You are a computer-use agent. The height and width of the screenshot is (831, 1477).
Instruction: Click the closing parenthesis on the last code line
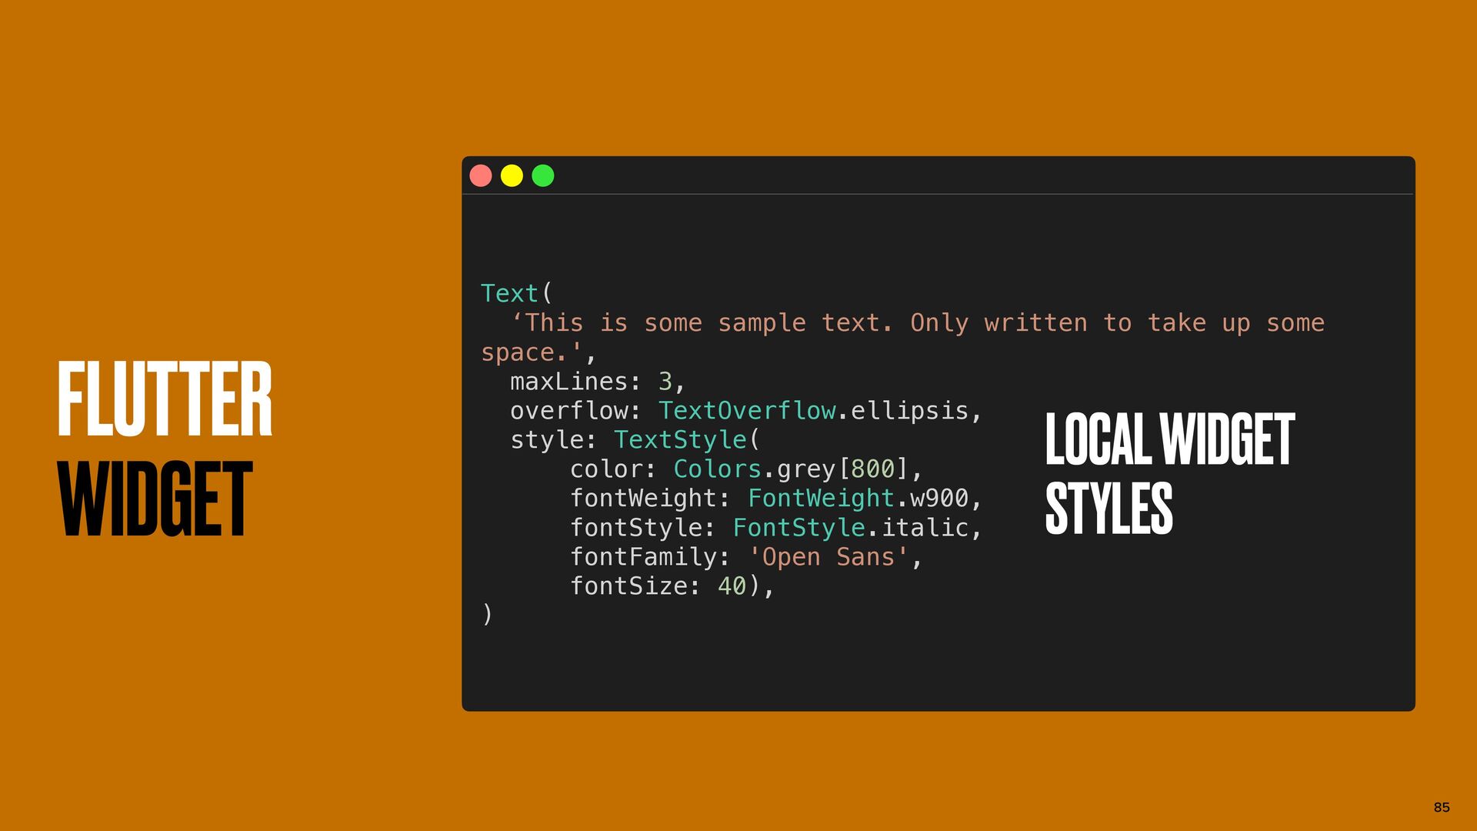tap(487, 615)
